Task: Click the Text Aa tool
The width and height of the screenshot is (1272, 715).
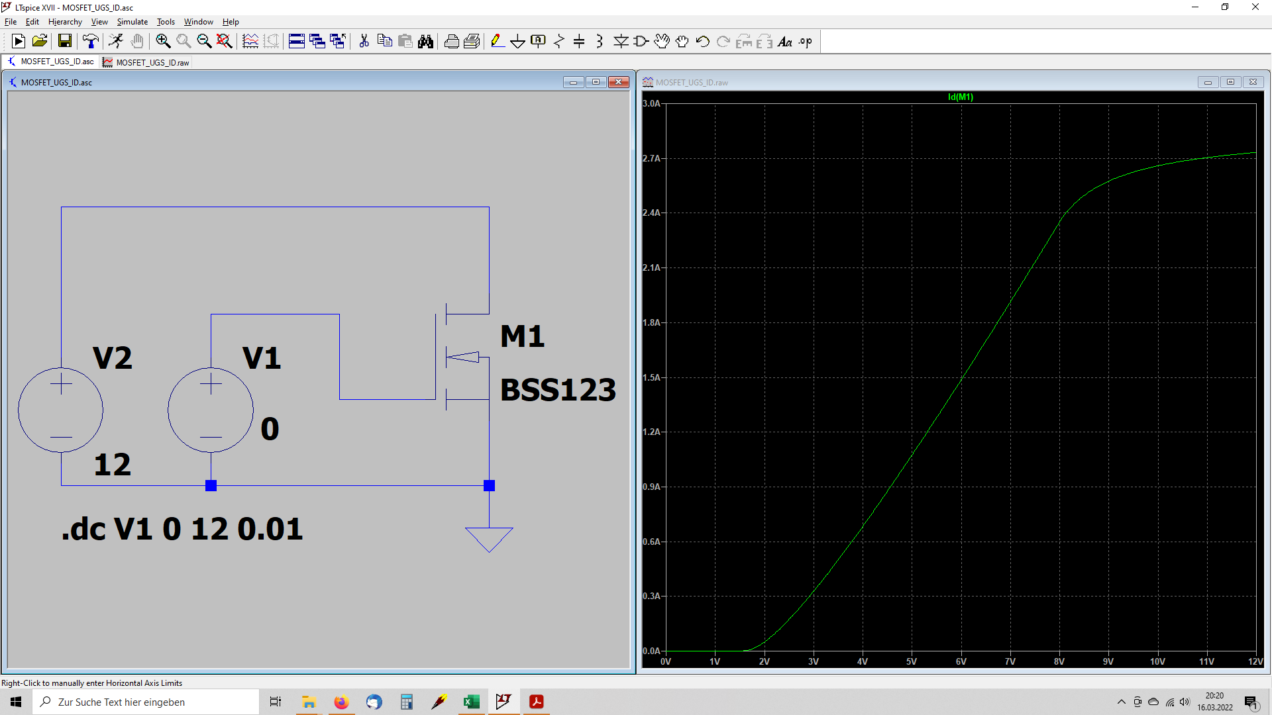Action: point(785,41)
